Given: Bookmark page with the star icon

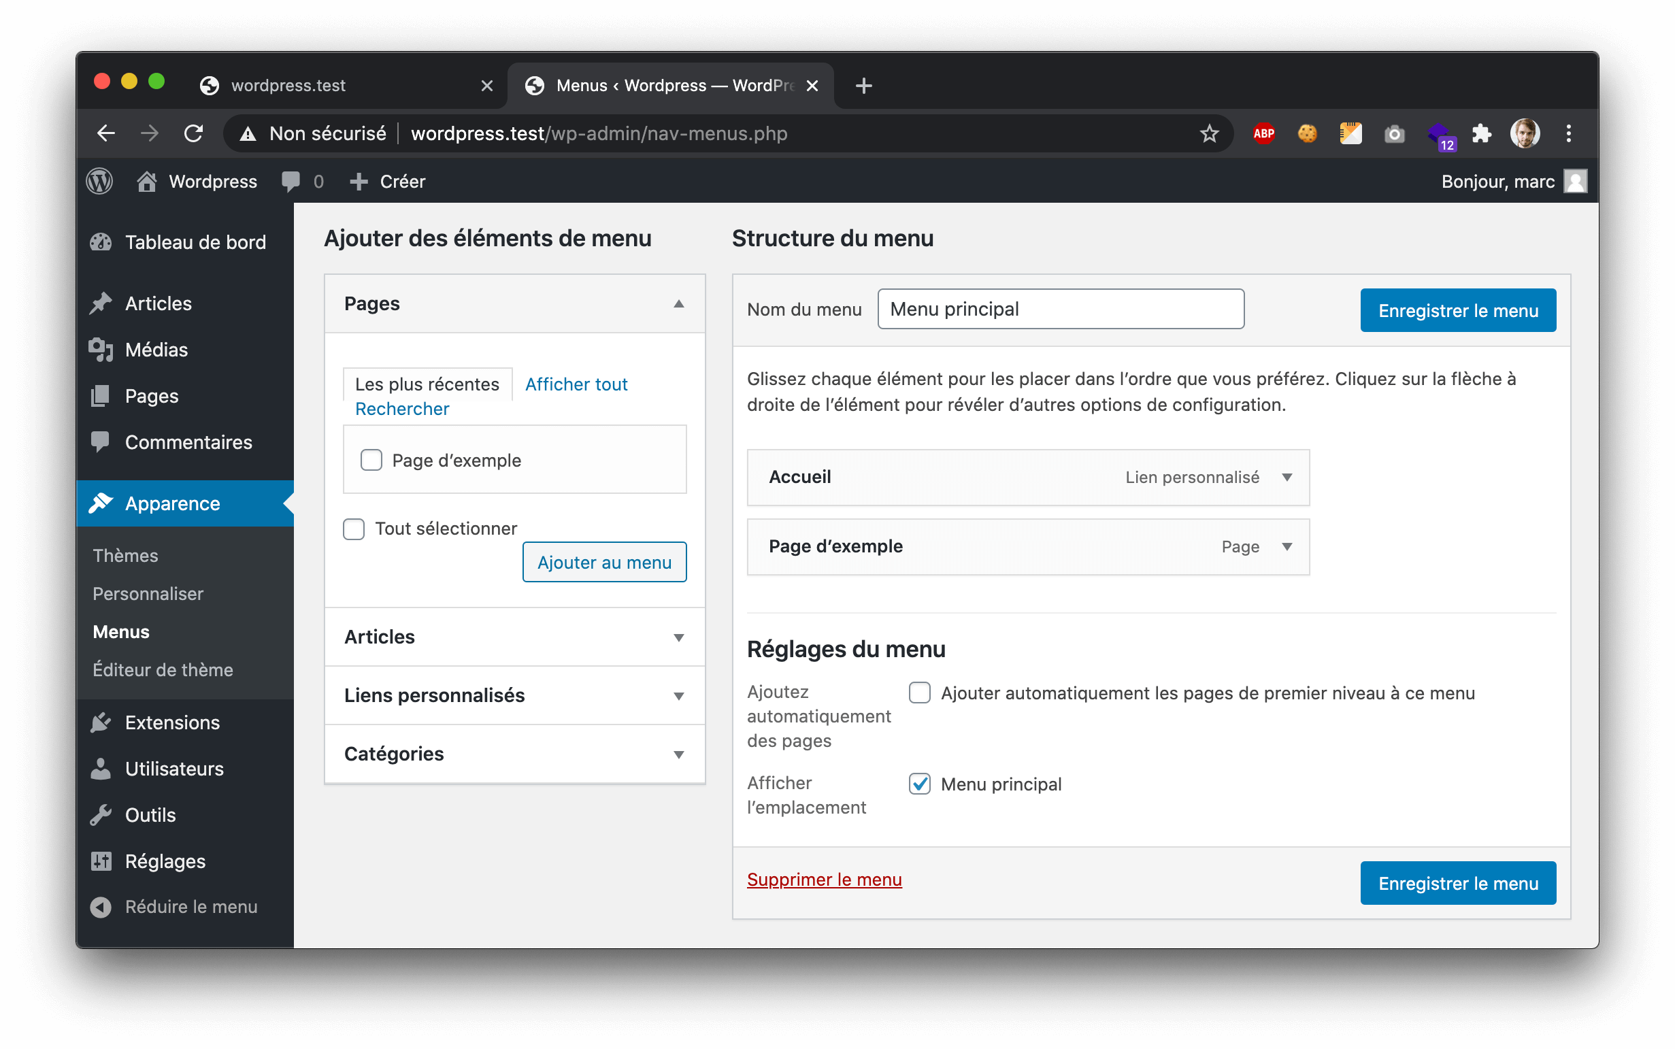Looking at the screenshot, I should pyautogui.click(x=1209, y=133).
